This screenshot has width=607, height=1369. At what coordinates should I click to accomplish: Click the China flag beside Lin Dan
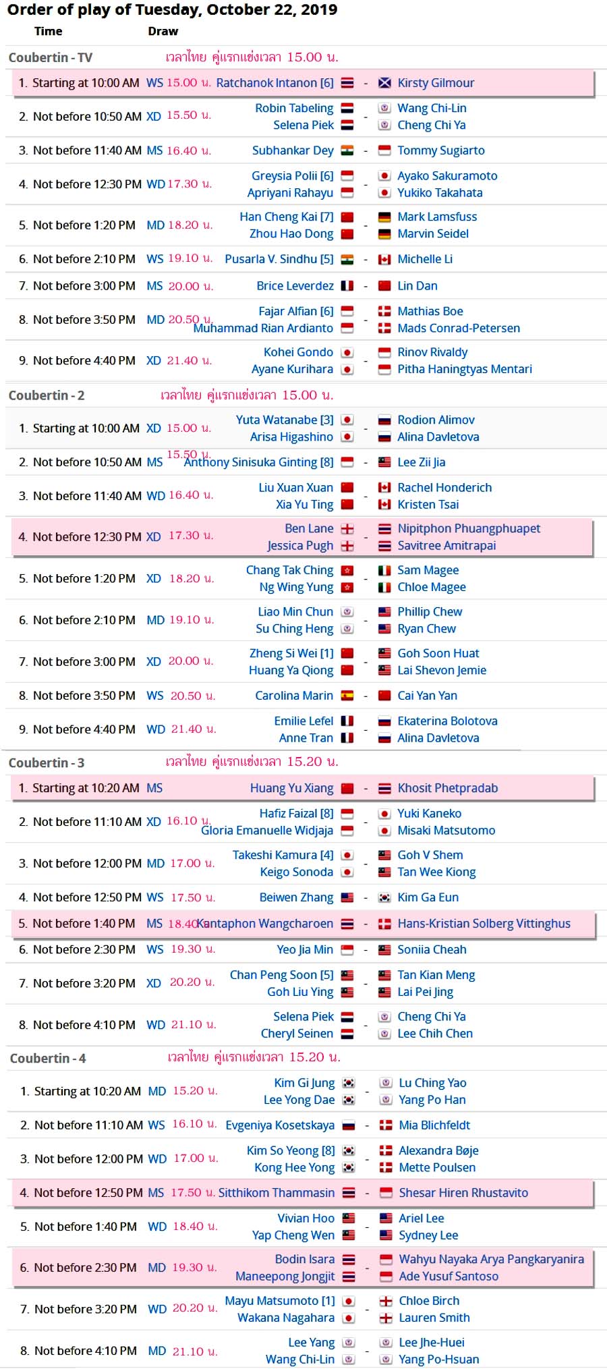(384, 286)
